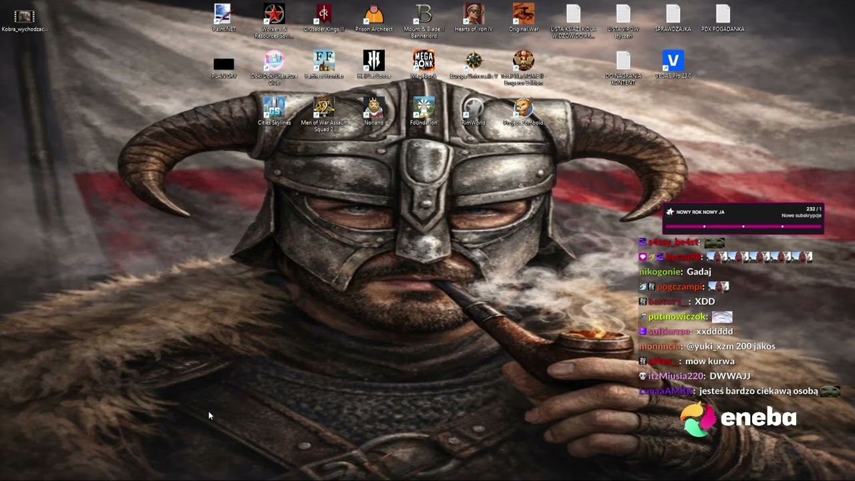Image resolution: width=855 pixels, height=481 pixels.
Task: Click the NOWY ROK NOWY JA goal bar
Action: point(743,218)
